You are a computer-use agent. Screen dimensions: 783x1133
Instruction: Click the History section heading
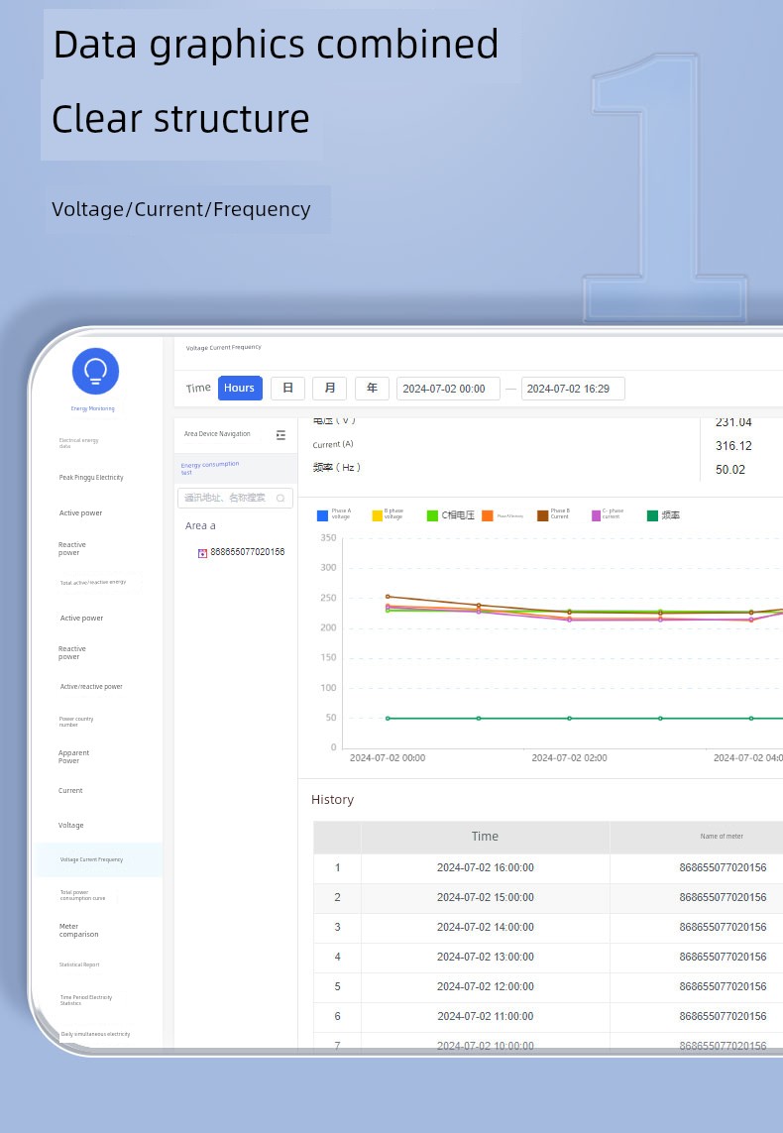coord(332,800)
